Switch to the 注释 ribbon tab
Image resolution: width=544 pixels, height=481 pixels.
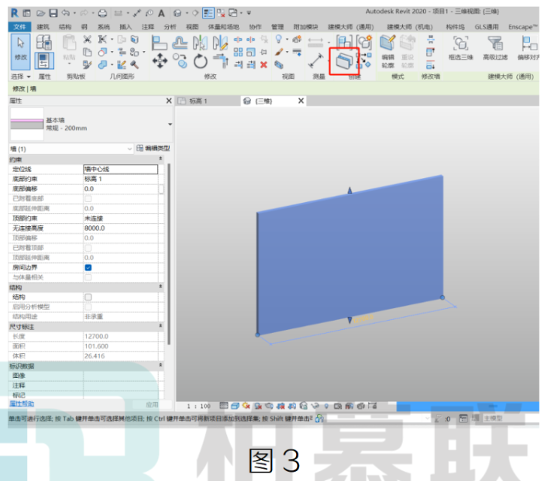coord(147,26)
